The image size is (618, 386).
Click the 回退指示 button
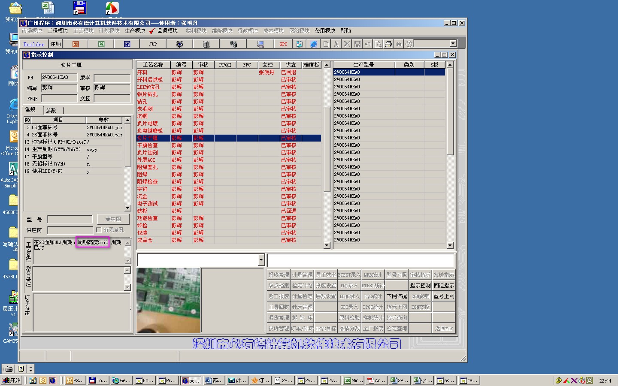(x=444, y=286)
